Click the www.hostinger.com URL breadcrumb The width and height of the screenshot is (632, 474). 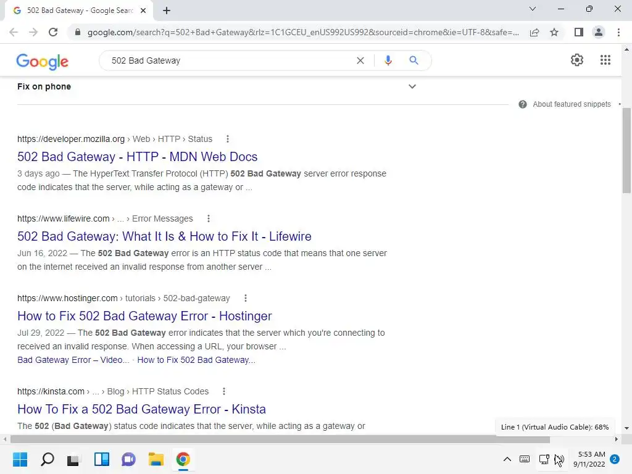(x=123, y=298)
